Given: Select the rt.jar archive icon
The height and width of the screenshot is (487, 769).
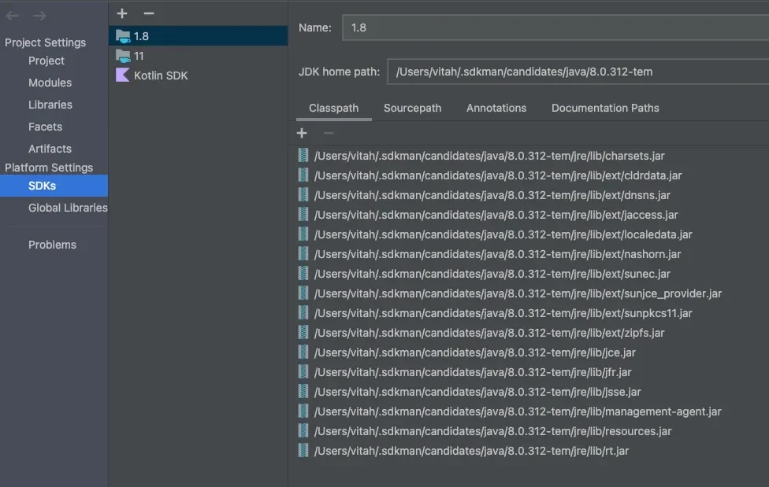Looking at the screenshot, I should click(303, 451).
